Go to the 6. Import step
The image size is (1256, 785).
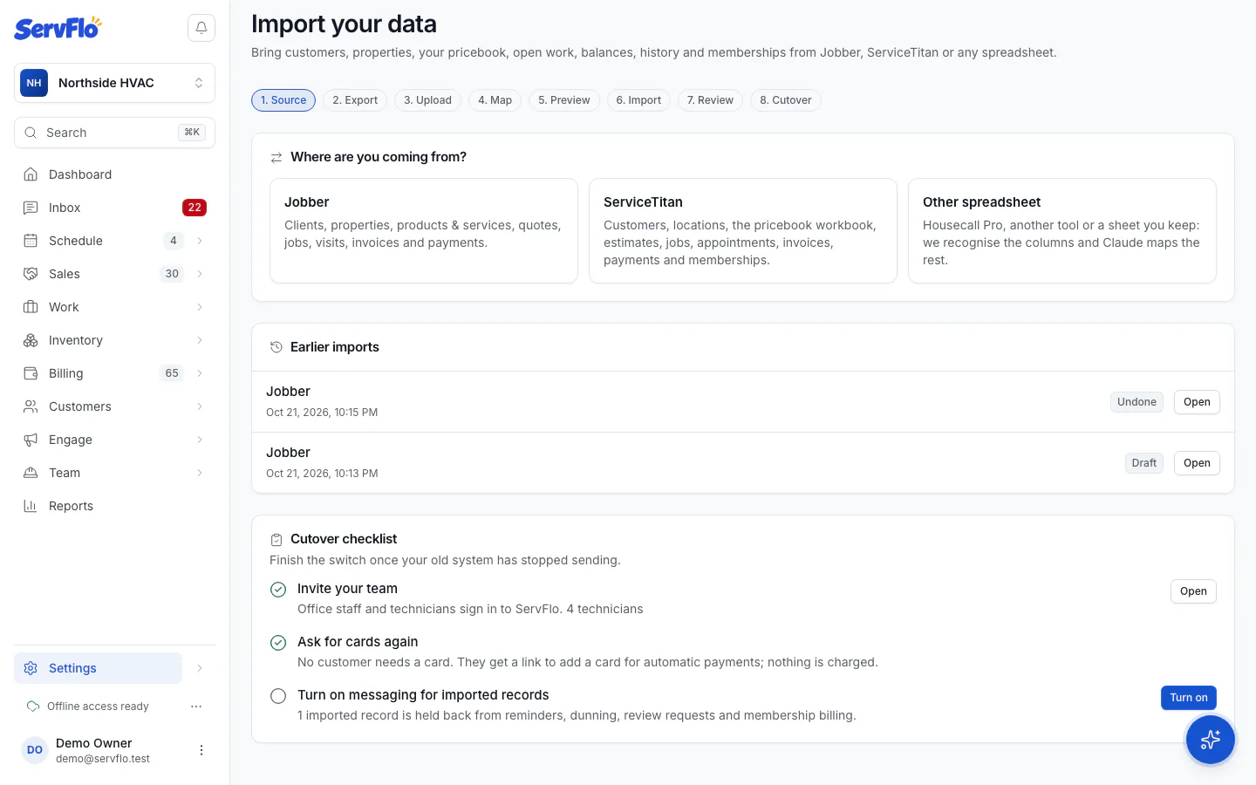[638, 100]
